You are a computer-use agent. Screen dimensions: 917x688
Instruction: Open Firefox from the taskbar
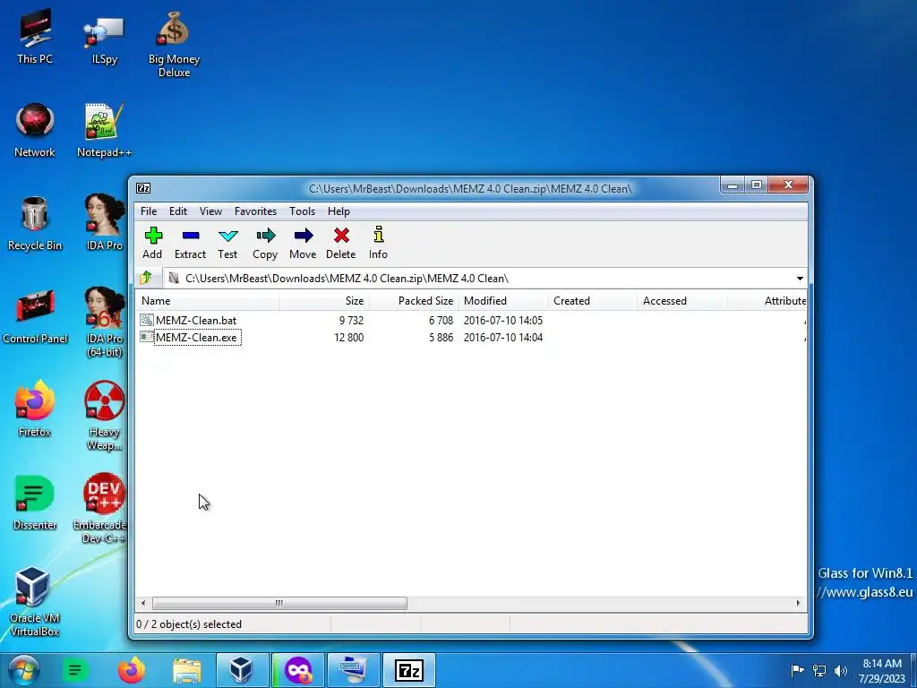(x=131, y=670)
